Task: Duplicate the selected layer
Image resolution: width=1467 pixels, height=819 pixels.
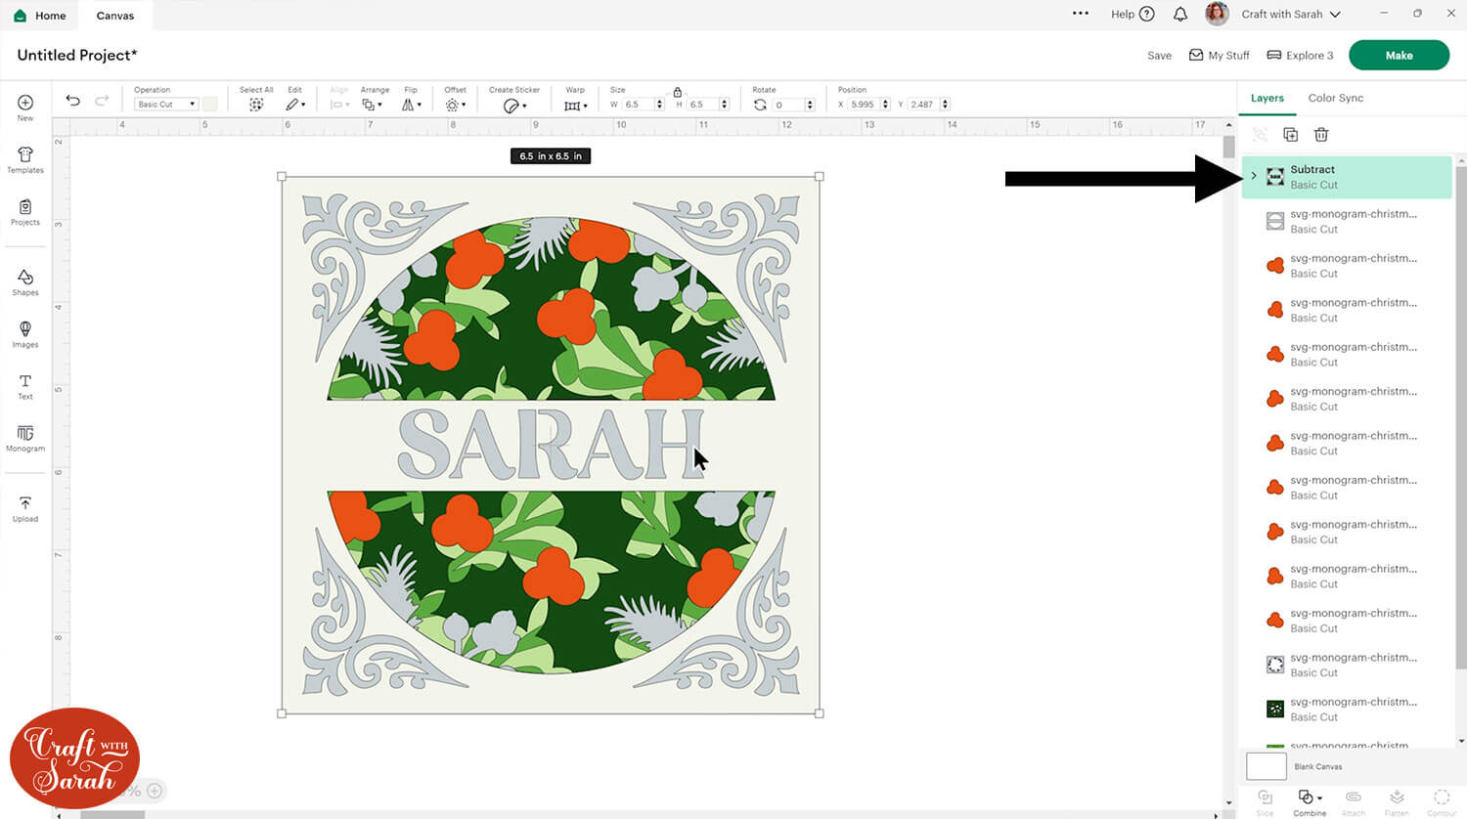Action: point(1290,135)
